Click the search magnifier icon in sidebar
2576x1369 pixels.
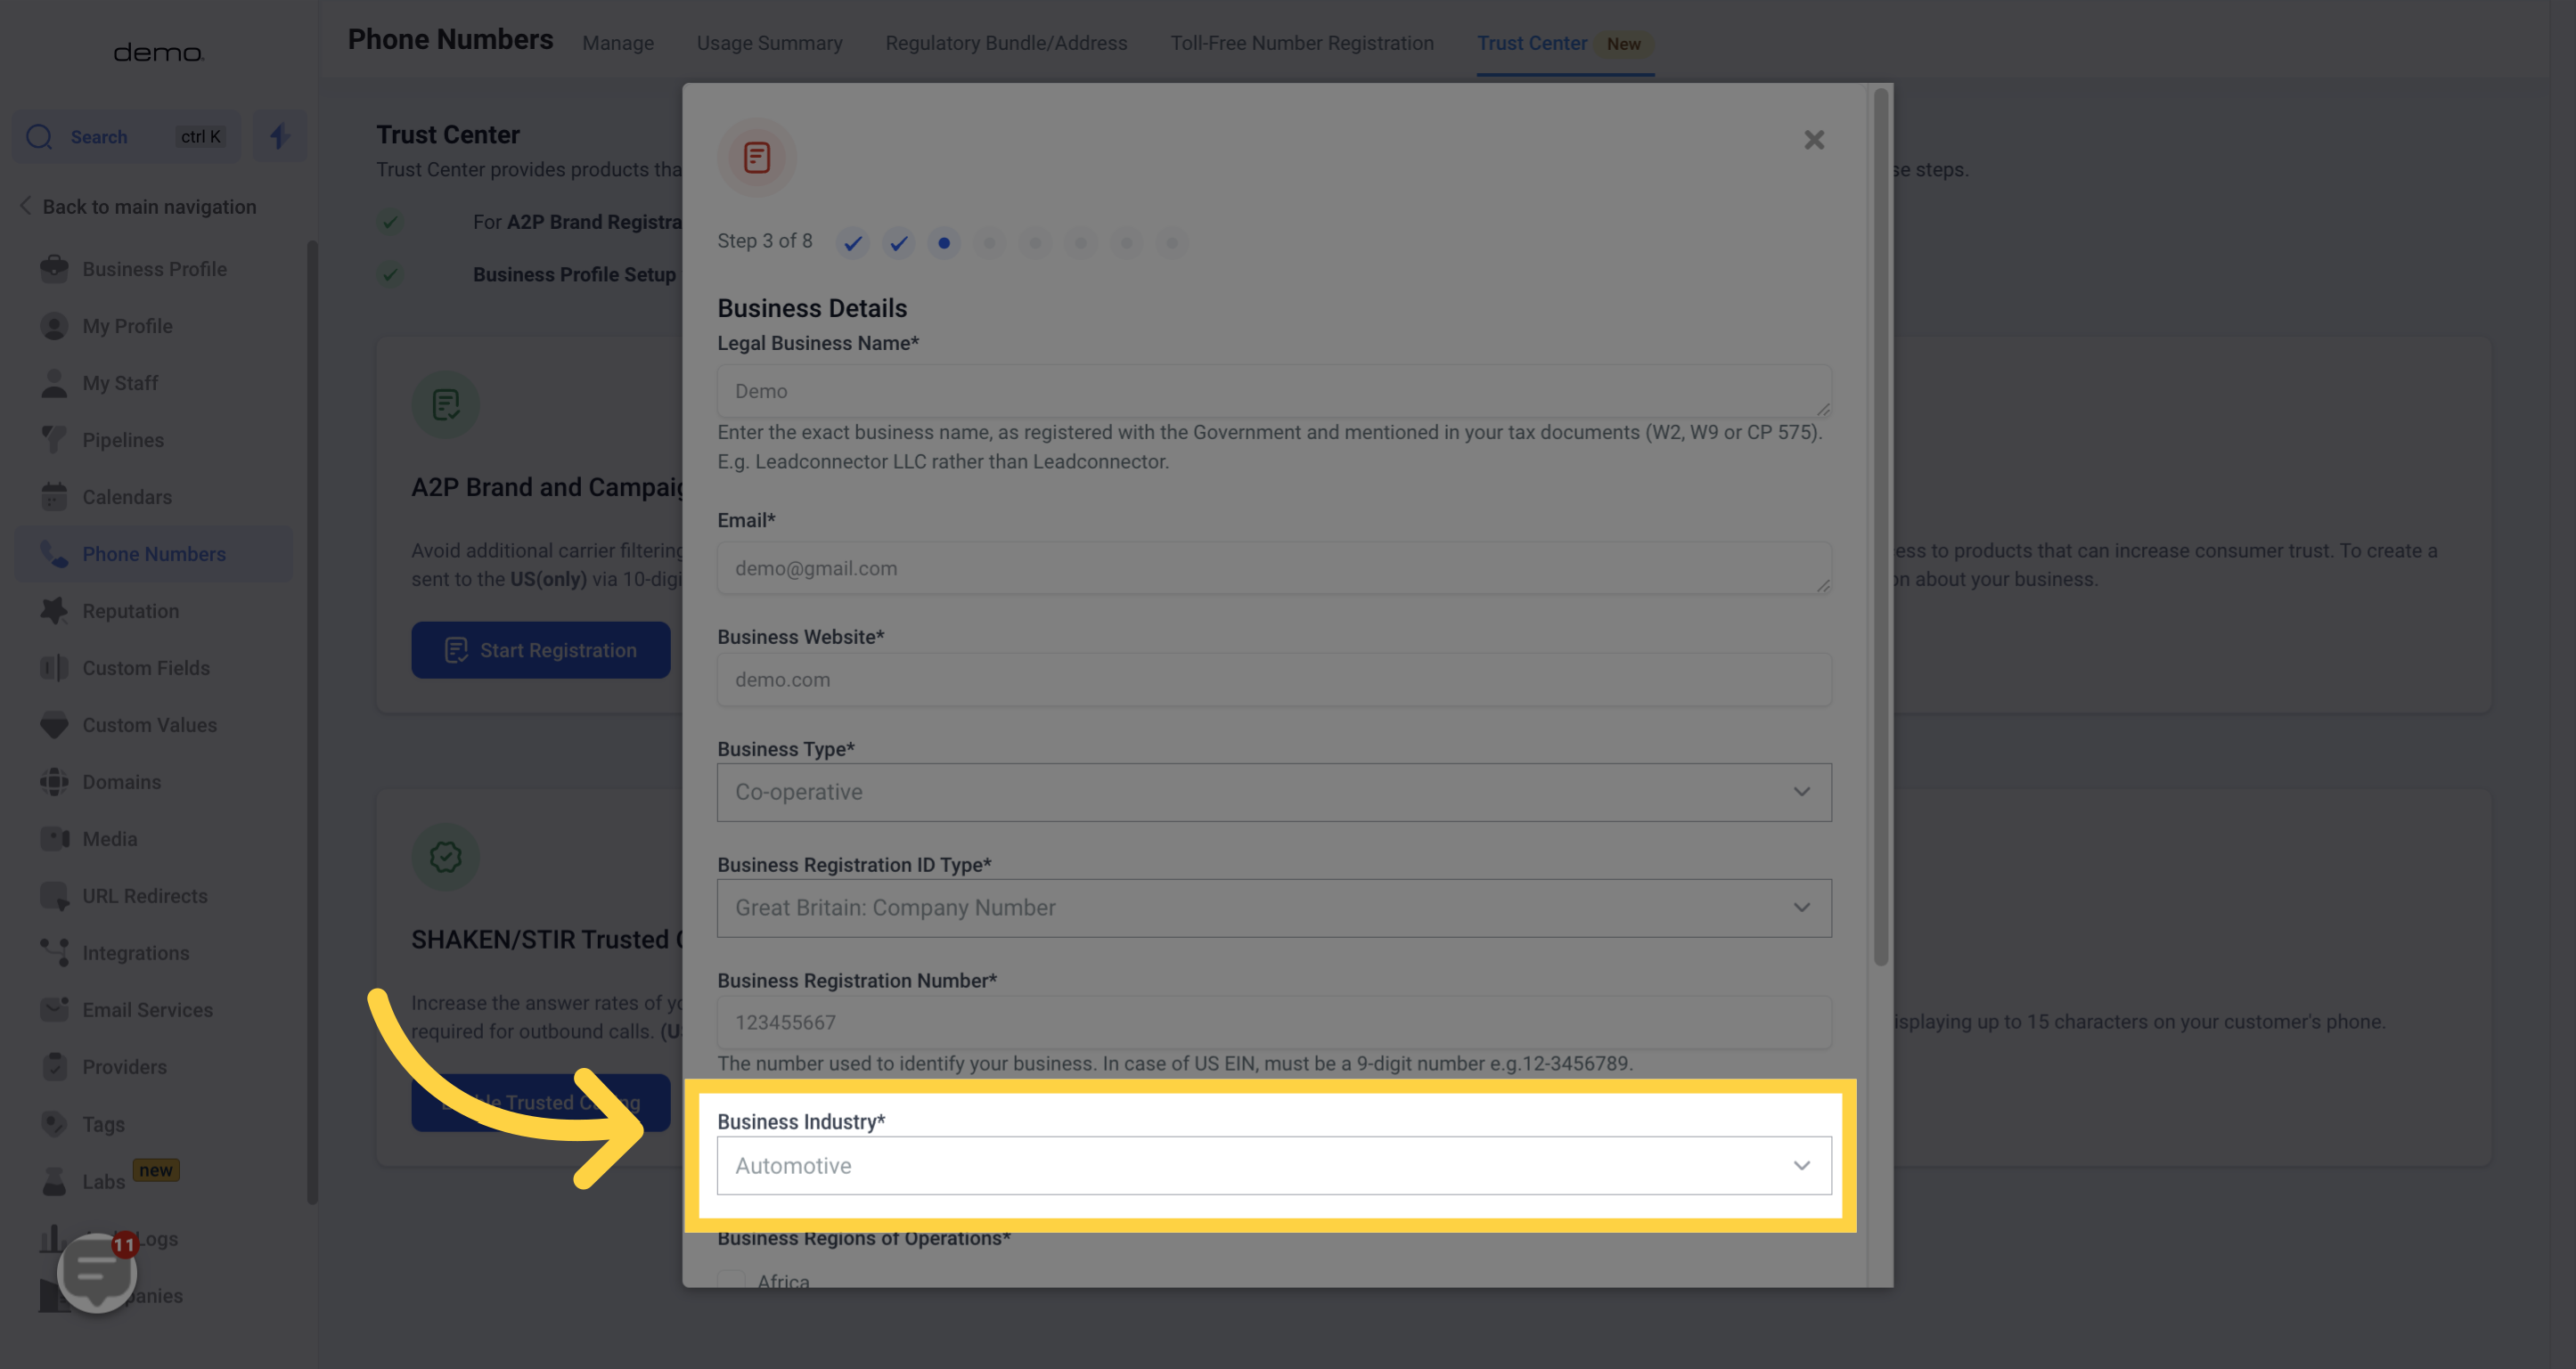coord(40,137)
